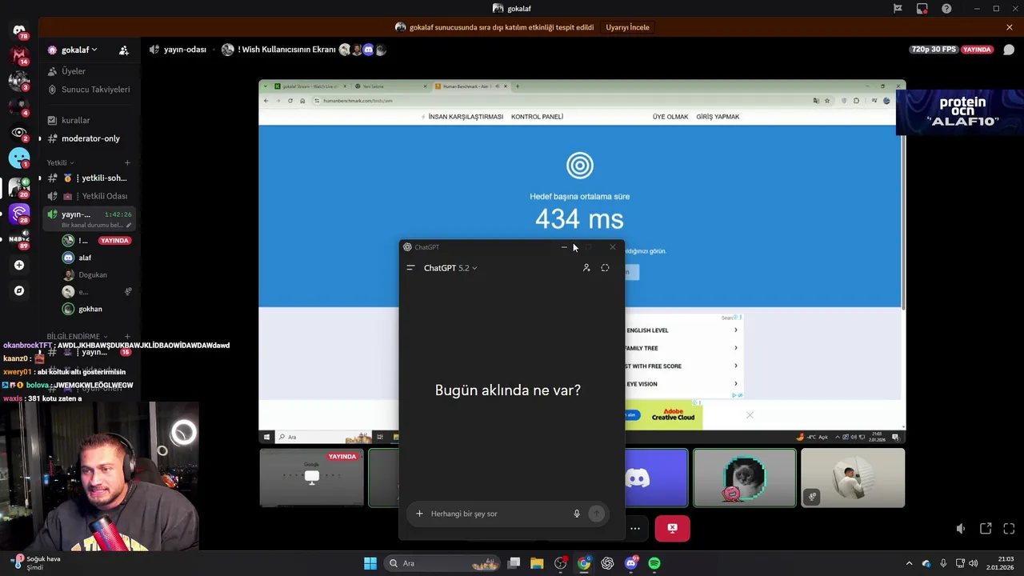1024x576 pixels.
Task: Open ChatGPT sidebar menu icon
Action: [x=410, y=268]
